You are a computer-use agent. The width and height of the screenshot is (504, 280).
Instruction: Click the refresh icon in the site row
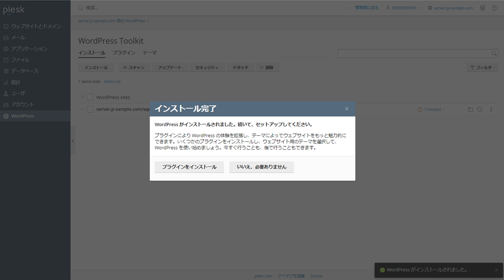tap(480, 109)
